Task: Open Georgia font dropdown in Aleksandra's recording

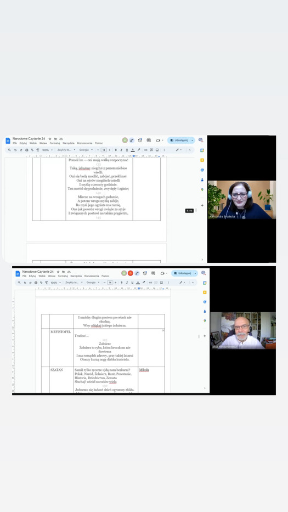Action: coord(86,150)
